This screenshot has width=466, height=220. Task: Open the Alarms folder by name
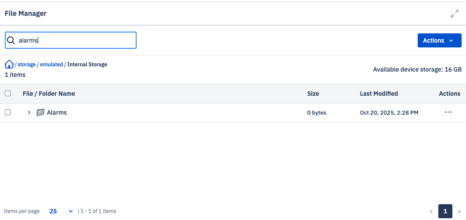[57, 112]
